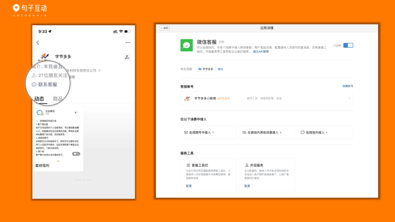Click 创建帐号 link

click(348, 86)
